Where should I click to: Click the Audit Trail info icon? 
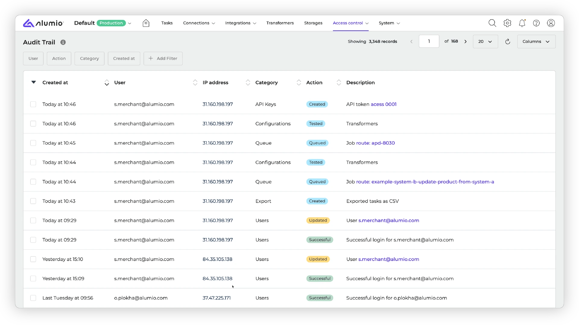coord(63,42)
